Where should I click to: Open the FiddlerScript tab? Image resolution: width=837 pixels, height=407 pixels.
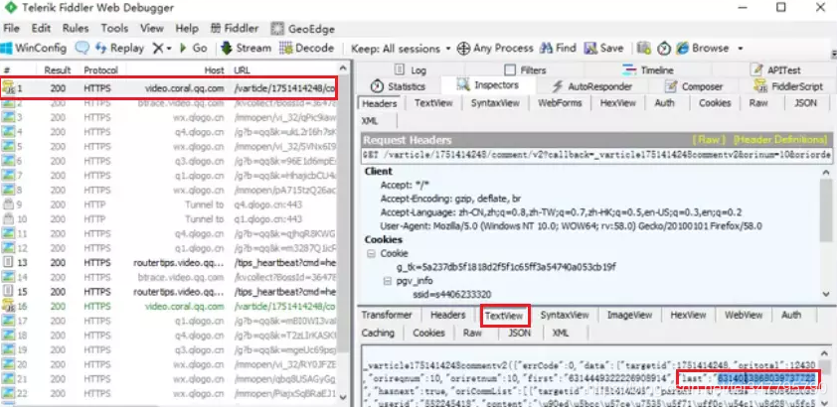coord(789,86)
